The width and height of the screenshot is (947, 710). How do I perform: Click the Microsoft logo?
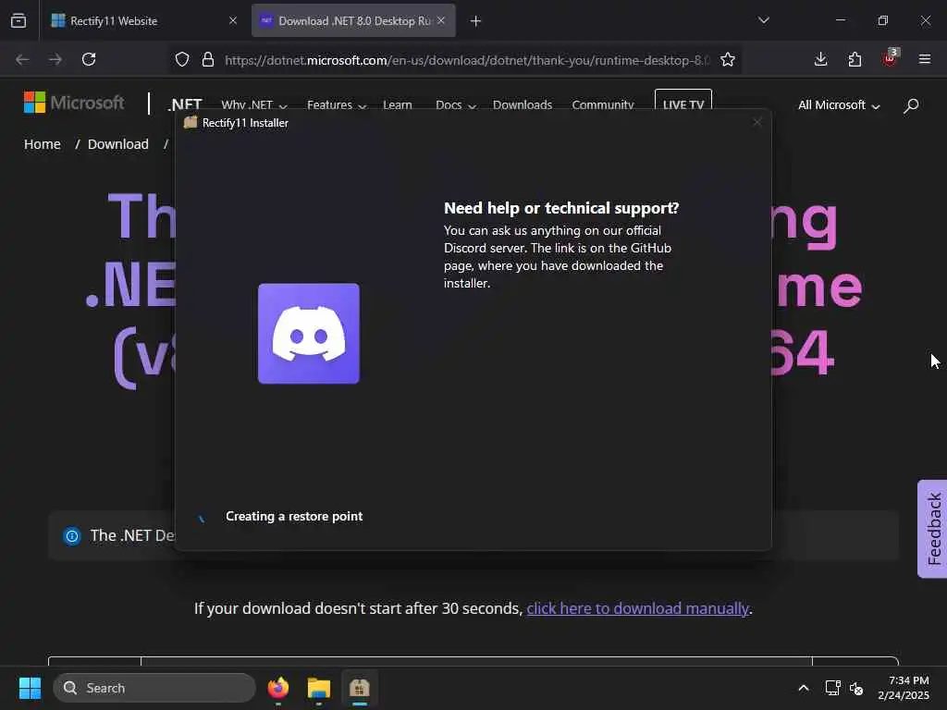[x=74, y=103]
